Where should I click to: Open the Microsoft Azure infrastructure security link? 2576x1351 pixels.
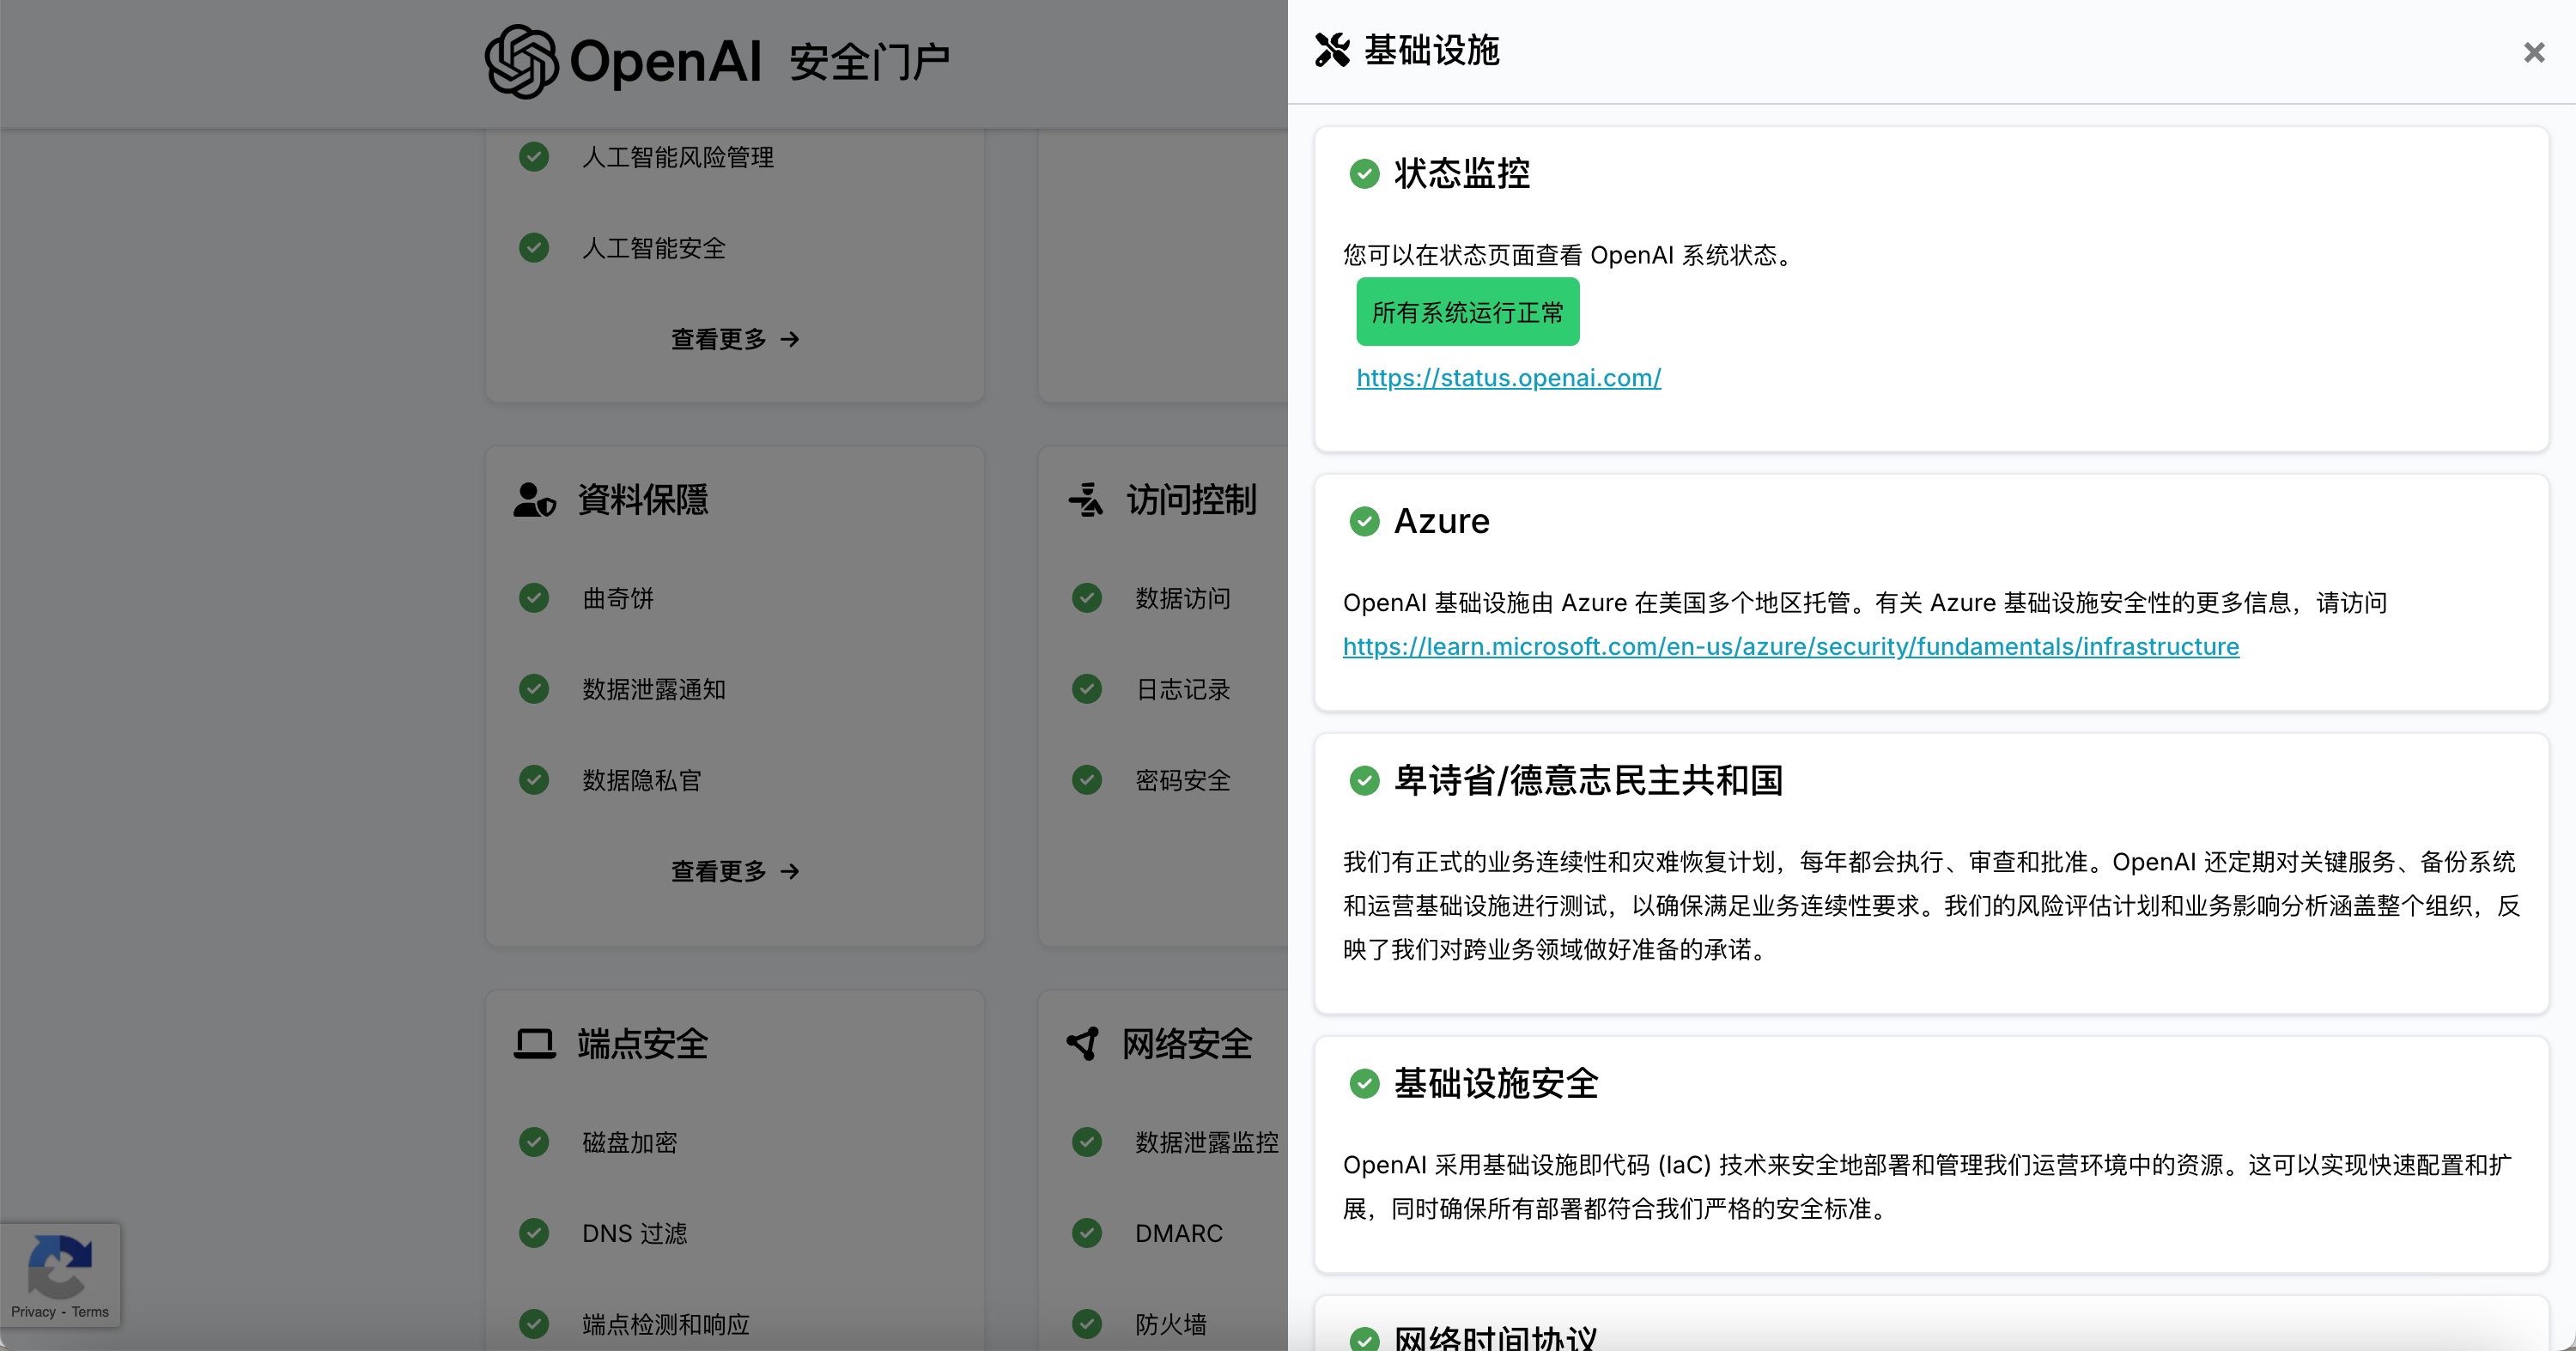click(x=1790, y=646)
